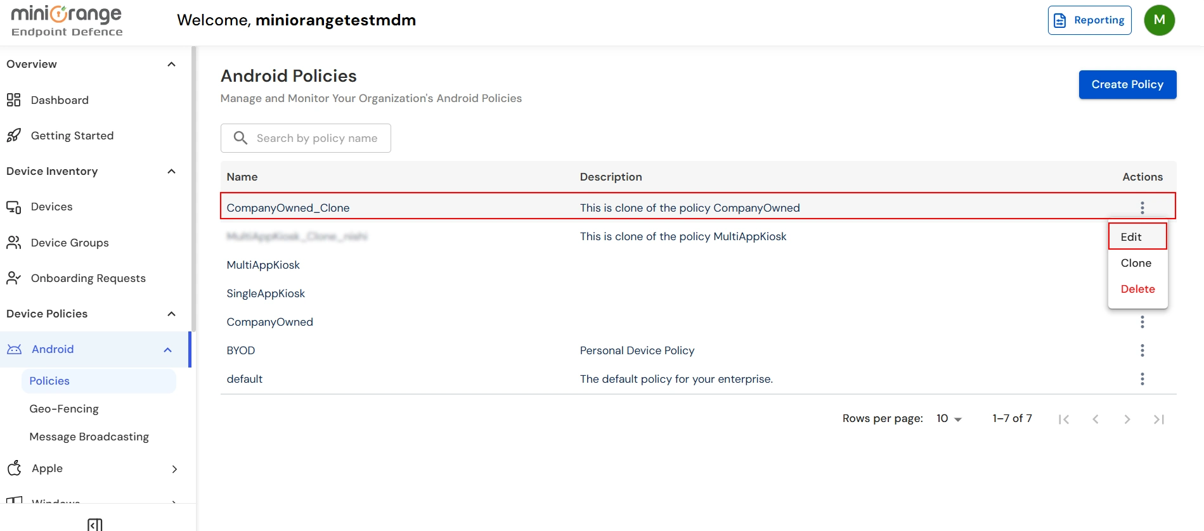Click the Android robot icon in sidebar

pos(14,349)
